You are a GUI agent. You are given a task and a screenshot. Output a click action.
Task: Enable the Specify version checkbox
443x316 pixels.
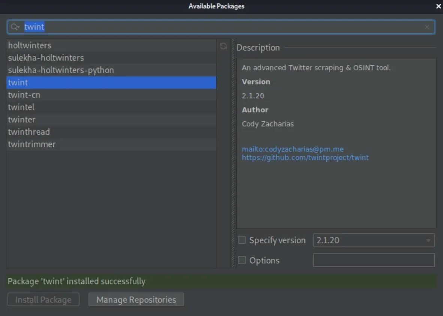pyautogui.click(x=242, y=240)
